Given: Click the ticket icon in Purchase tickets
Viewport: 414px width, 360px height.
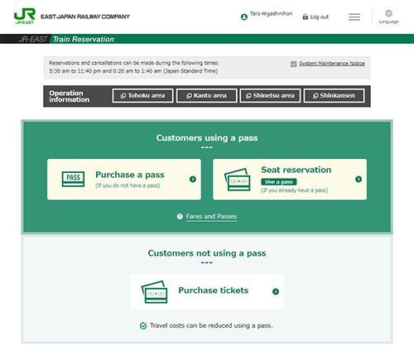Looking at the screenshot, I should 155,292.
